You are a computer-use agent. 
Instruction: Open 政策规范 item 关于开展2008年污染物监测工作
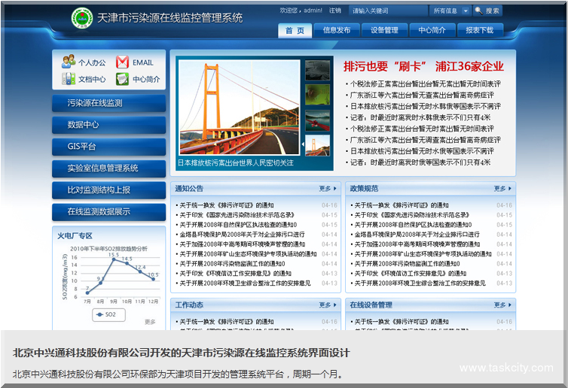[x=407, y=264]
